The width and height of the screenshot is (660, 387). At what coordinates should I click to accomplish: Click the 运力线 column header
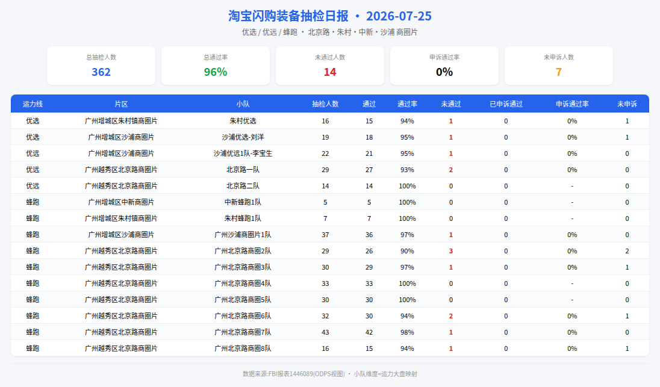(33, 104)
